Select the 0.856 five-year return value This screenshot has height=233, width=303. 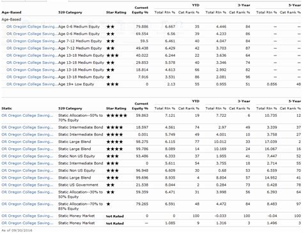[272, 84]
